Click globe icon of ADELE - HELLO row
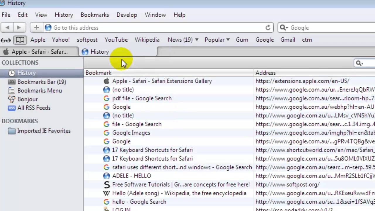375x211 pixels. click(x=106, y=176)
